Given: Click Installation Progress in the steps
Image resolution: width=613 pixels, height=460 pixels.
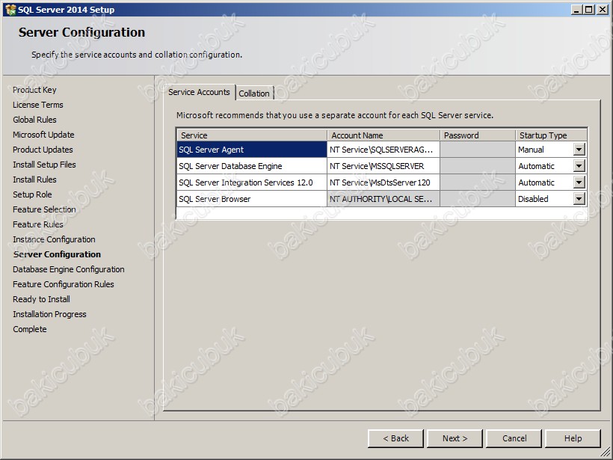Looking at the screenshot, I should pyautogui.click(x=49, y=314).
